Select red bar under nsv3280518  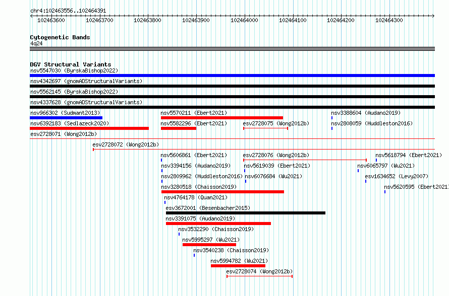coord(223,192)
